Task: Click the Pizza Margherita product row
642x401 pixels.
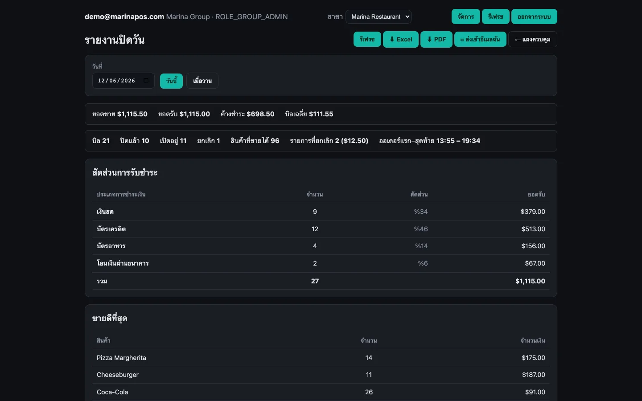Action: pyautogui.click(x=321, y=358)
